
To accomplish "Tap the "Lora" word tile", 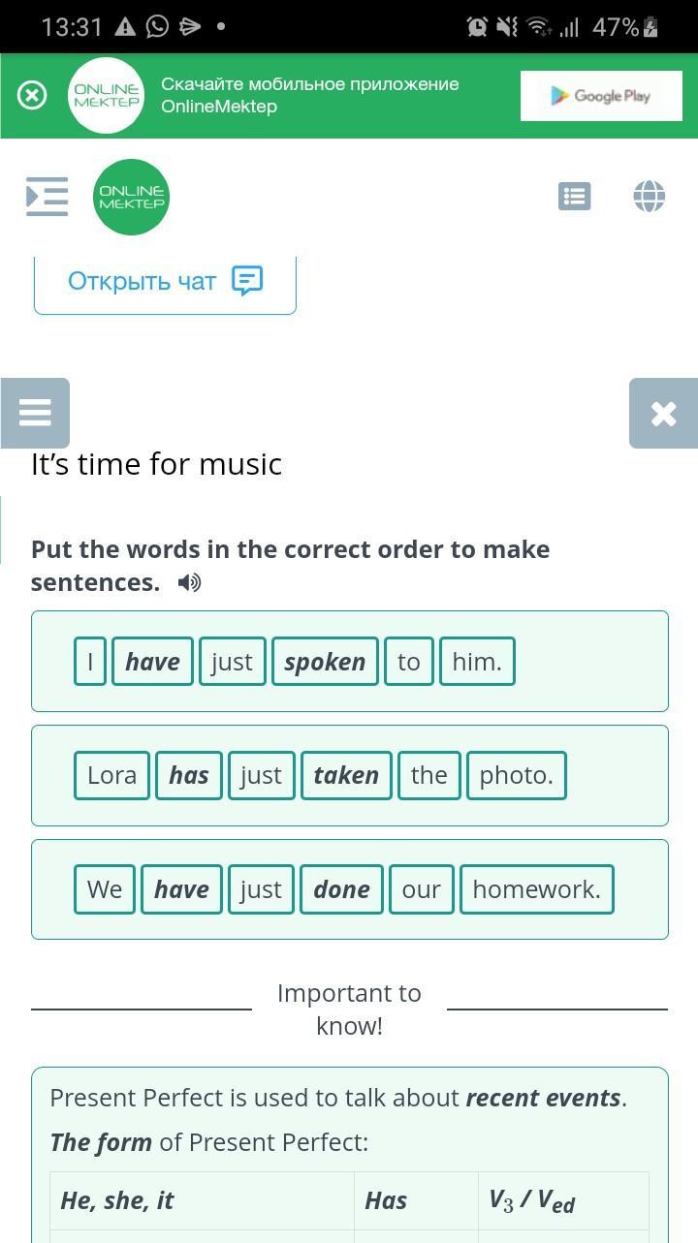I will pos(111,775).
